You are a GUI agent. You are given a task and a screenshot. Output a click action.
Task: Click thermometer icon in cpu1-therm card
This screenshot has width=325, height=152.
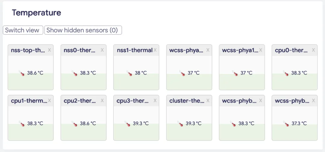coord(21,123)
